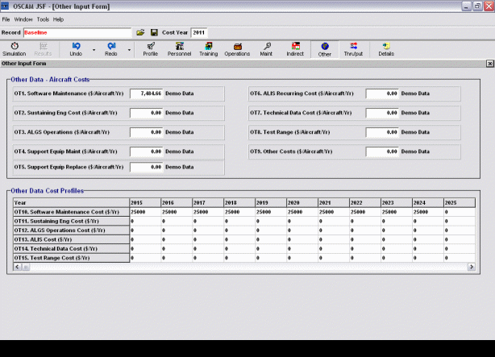Click the OT11 Sustaining Eng Cost row header
The height and width of the screenshot is (357, 495).
pyautogui.click(x=71, y=222)
